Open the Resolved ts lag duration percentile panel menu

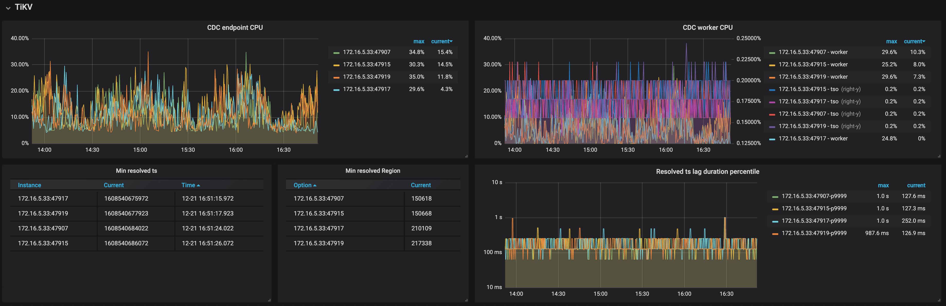pos(707,171)
